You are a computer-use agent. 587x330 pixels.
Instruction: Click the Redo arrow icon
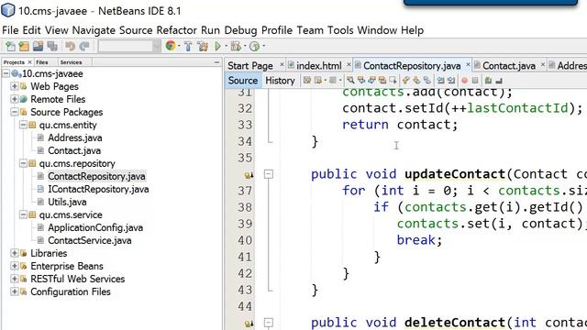click(x=84, y=46)
